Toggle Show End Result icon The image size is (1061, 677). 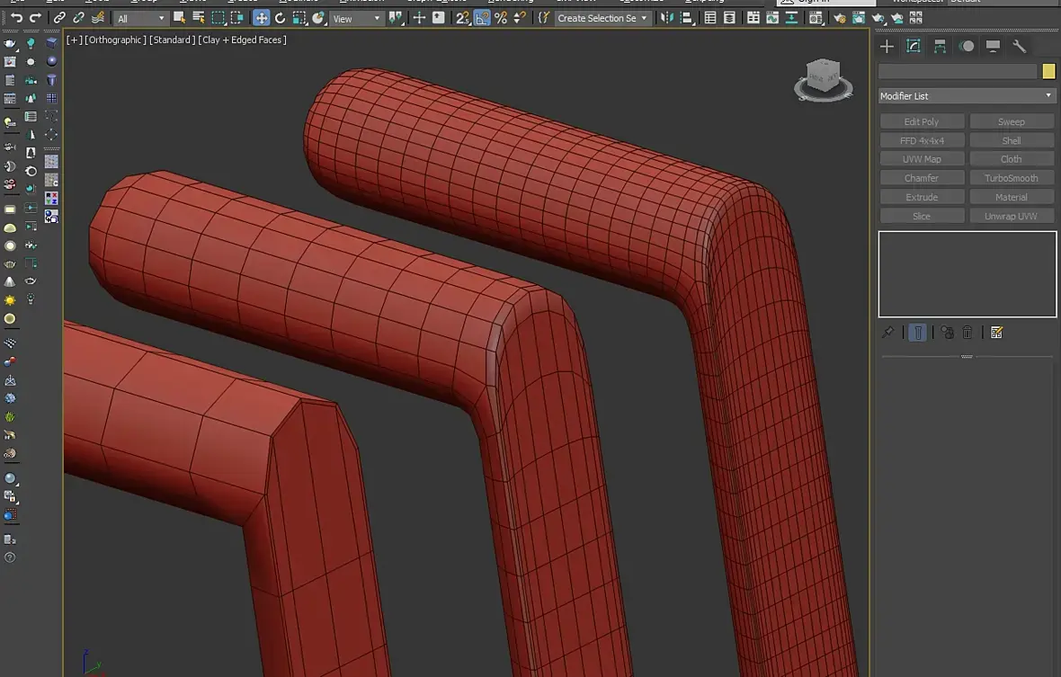918,332
